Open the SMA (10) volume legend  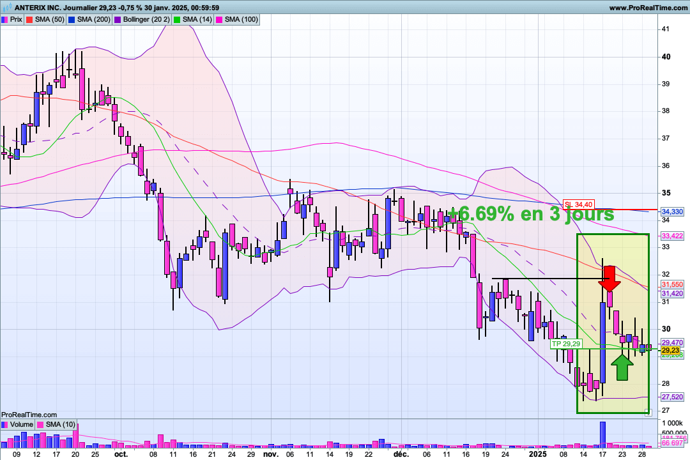point(56,424)
